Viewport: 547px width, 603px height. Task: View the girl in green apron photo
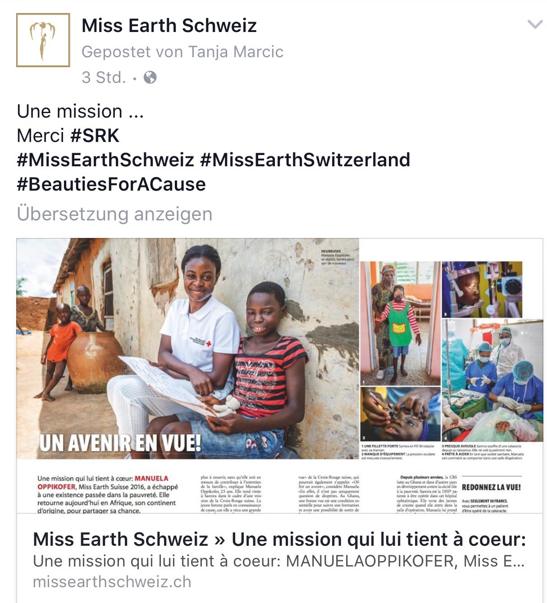pos(400,323)
